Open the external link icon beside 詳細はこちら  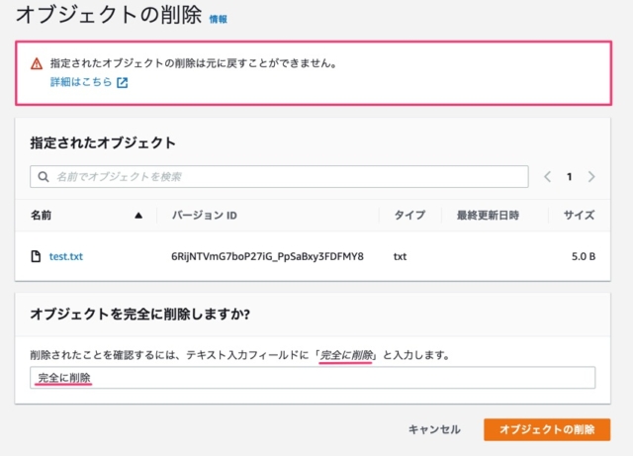(123, 82)
